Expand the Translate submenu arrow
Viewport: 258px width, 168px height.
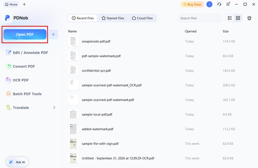coord(54,108)
